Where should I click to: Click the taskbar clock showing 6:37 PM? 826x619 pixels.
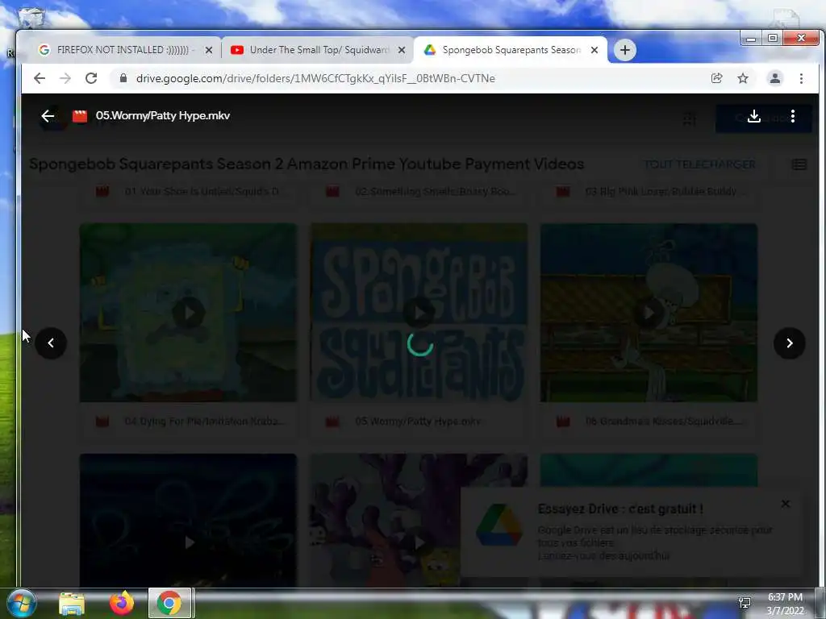pyautogui.click(x=785, y=604)
